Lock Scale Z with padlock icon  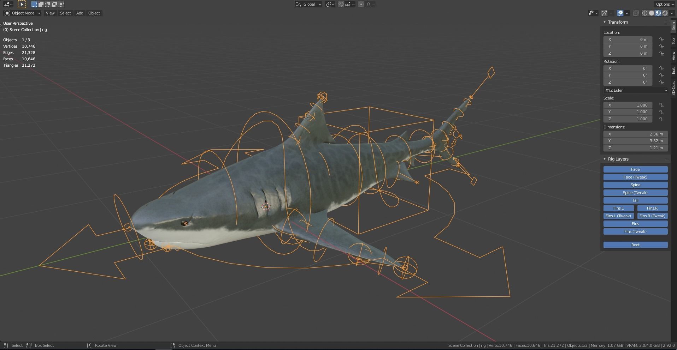[x=661, y=119]
